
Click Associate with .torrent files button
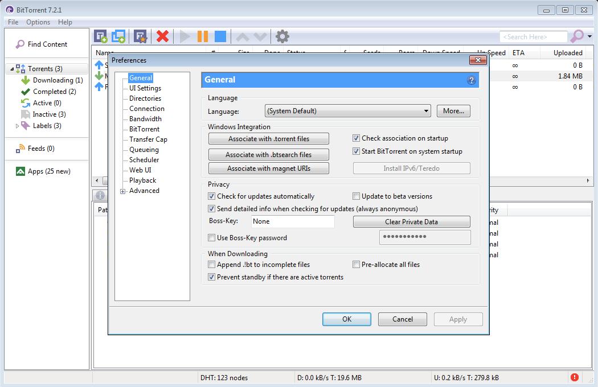point(268,139)
